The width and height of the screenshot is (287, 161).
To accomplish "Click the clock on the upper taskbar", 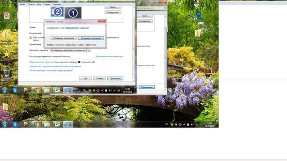I will [127, 90].
